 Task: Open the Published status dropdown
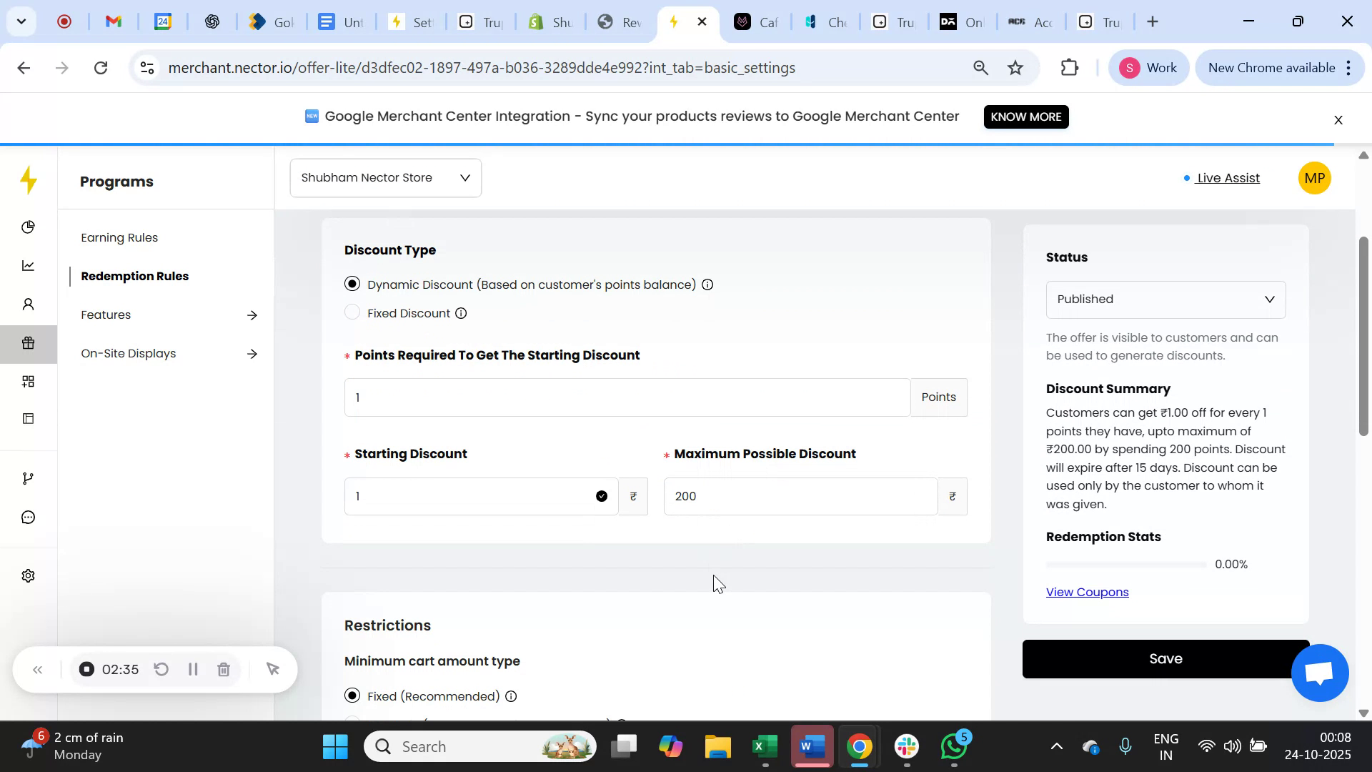point(1165,299)
